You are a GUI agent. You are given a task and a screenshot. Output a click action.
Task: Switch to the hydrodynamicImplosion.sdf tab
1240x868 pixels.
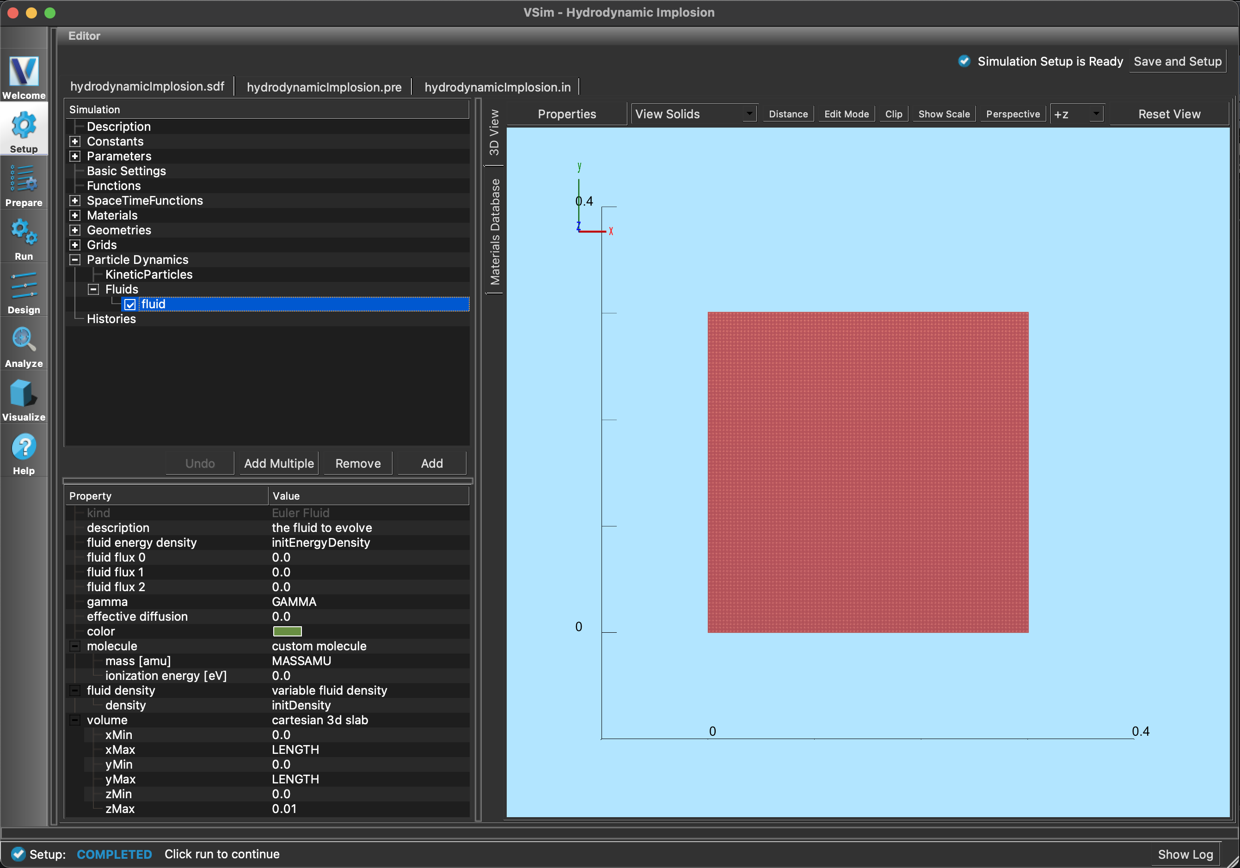click(x=147, y=86)
